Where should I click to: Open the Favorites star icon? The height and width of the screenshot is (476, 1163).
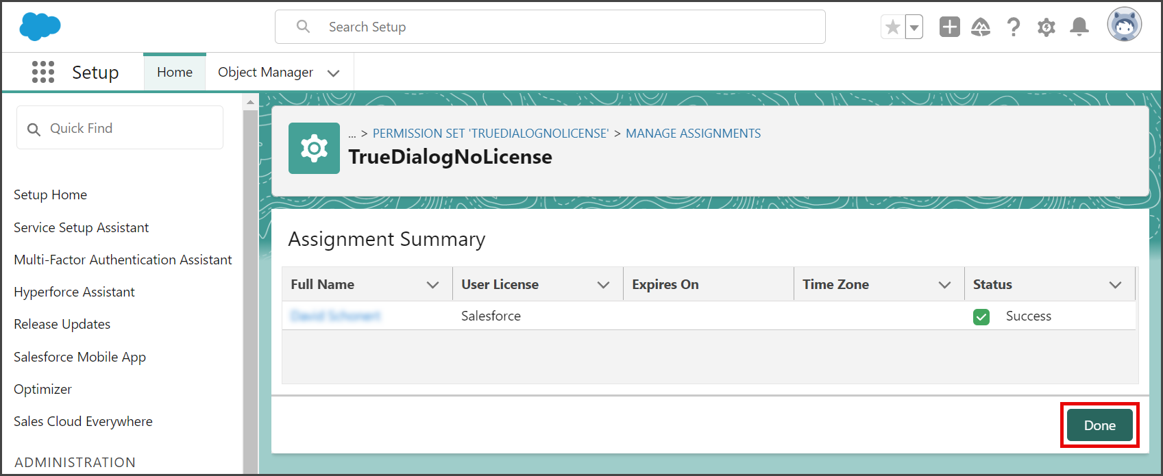[892, 27]
